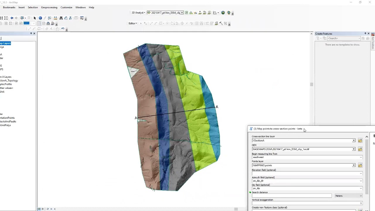Browse for Points layer folder
This screenshot has width=375, height=211.
coord(360,165)
